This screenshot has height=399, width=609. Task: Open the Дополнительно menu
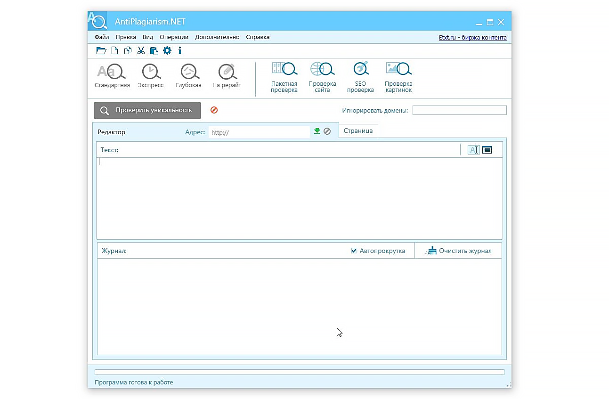[x=217, y=37]
